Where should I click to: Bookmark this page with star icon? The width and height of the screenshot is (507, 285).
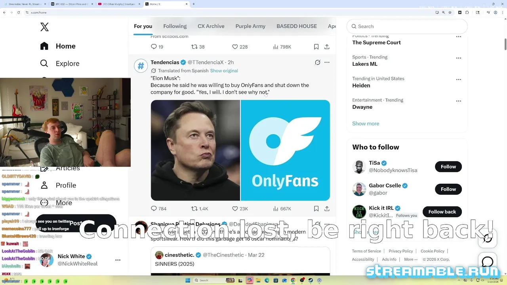[450, 12]
